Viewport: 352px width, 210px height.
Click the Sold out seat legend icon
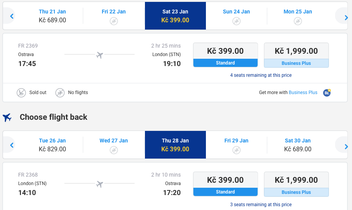point(21,93)
